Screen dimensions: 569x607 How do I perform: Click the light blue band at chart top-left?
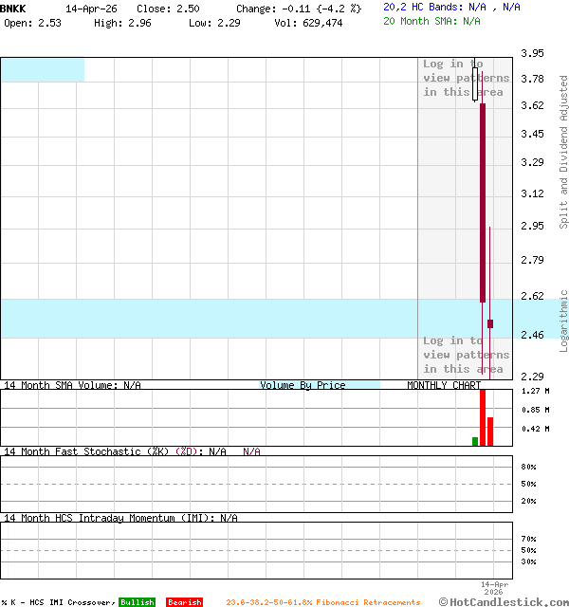click(x=42, y=69)
